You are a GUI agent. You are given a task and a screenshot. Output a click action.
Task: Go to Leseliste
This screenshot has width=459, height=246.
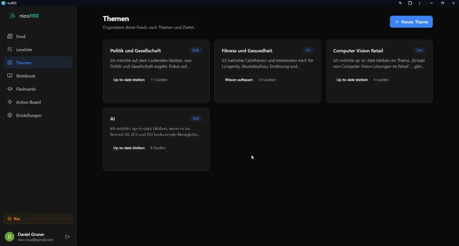[38, 50]
